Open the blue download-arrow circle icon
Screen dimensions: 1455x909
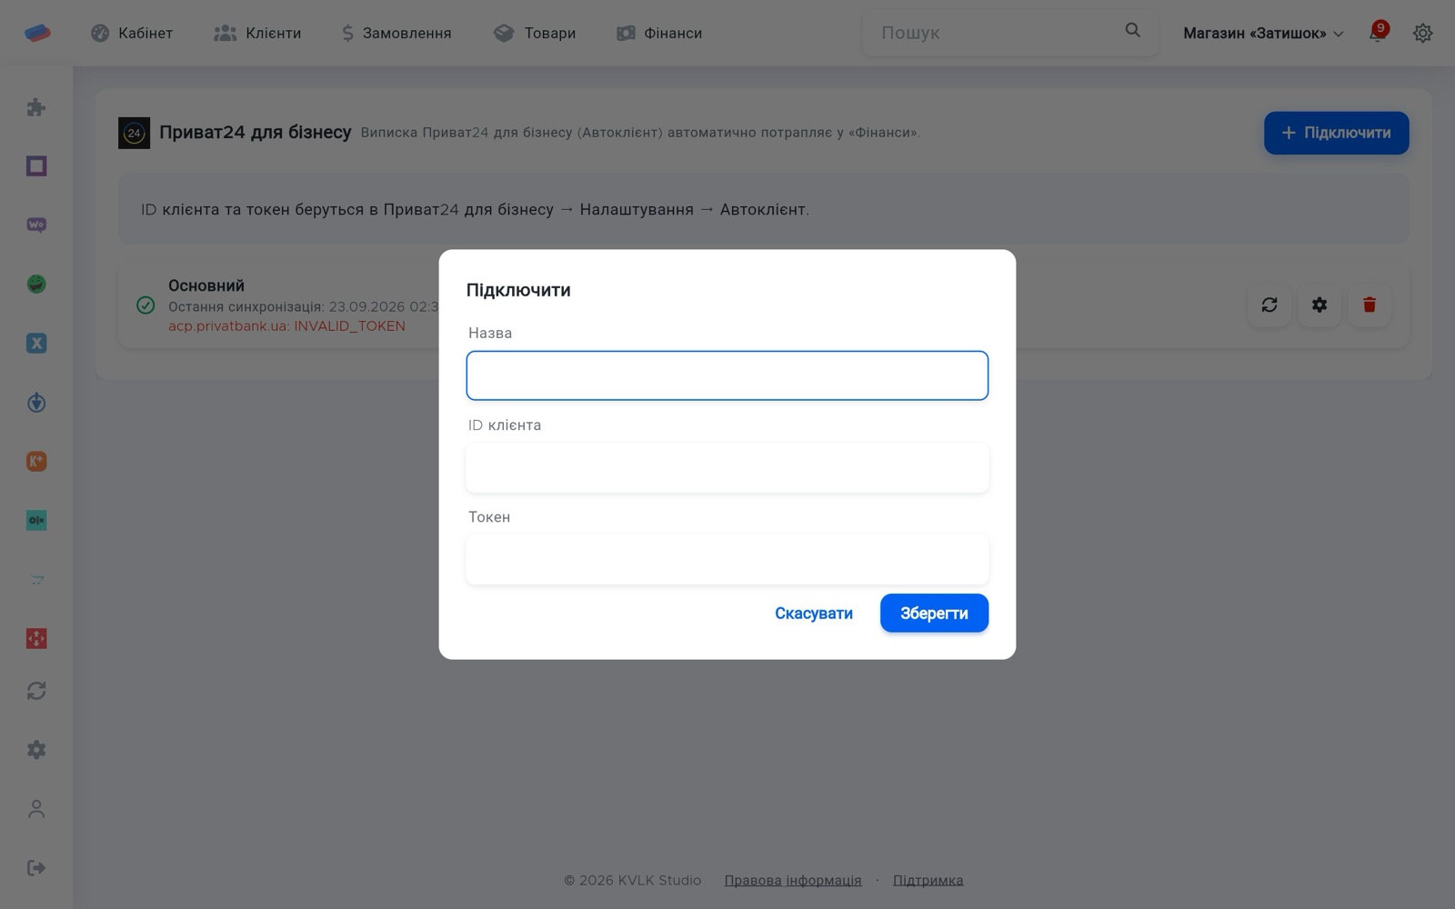(x=36, y=403)
